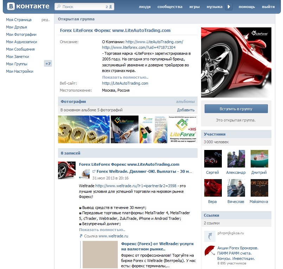Open the weltrade.ru ipartner link in post
This screenshot has height=269, width=283.
(136, 186)
